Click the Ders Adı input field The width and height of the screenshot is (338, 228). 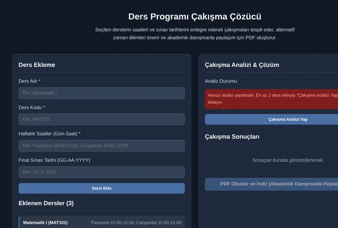pyautogui.click(x=102, y=93)
